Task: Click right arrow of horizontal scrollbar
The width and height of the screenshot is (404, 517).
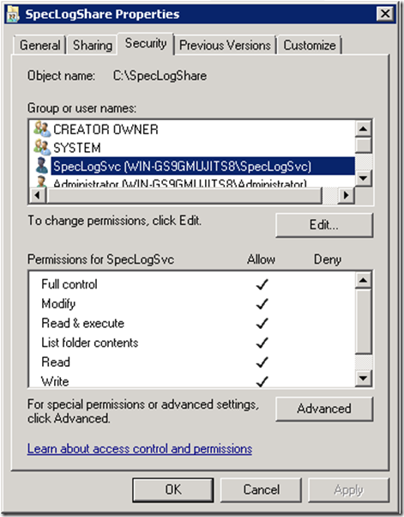Action: 346,195
